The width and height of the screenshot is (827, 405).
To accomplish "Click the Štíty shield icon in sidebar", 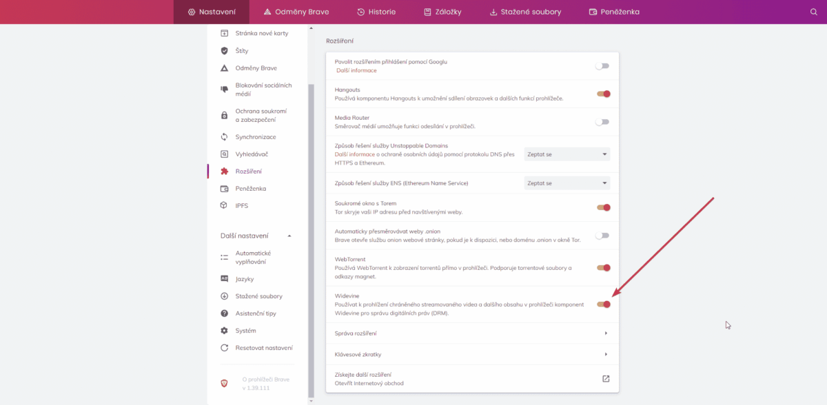I will tap(224, 51).
